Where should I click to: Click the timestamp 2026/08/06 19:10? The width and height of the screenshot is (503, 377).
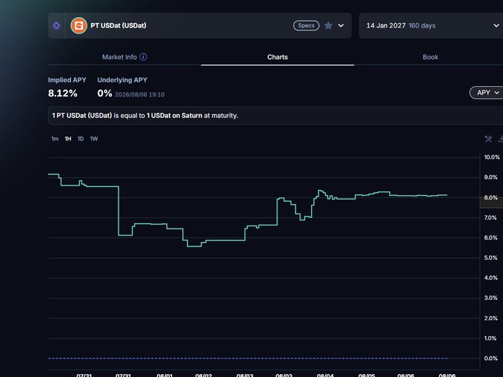pyautogui.click(x=139, y=94)
